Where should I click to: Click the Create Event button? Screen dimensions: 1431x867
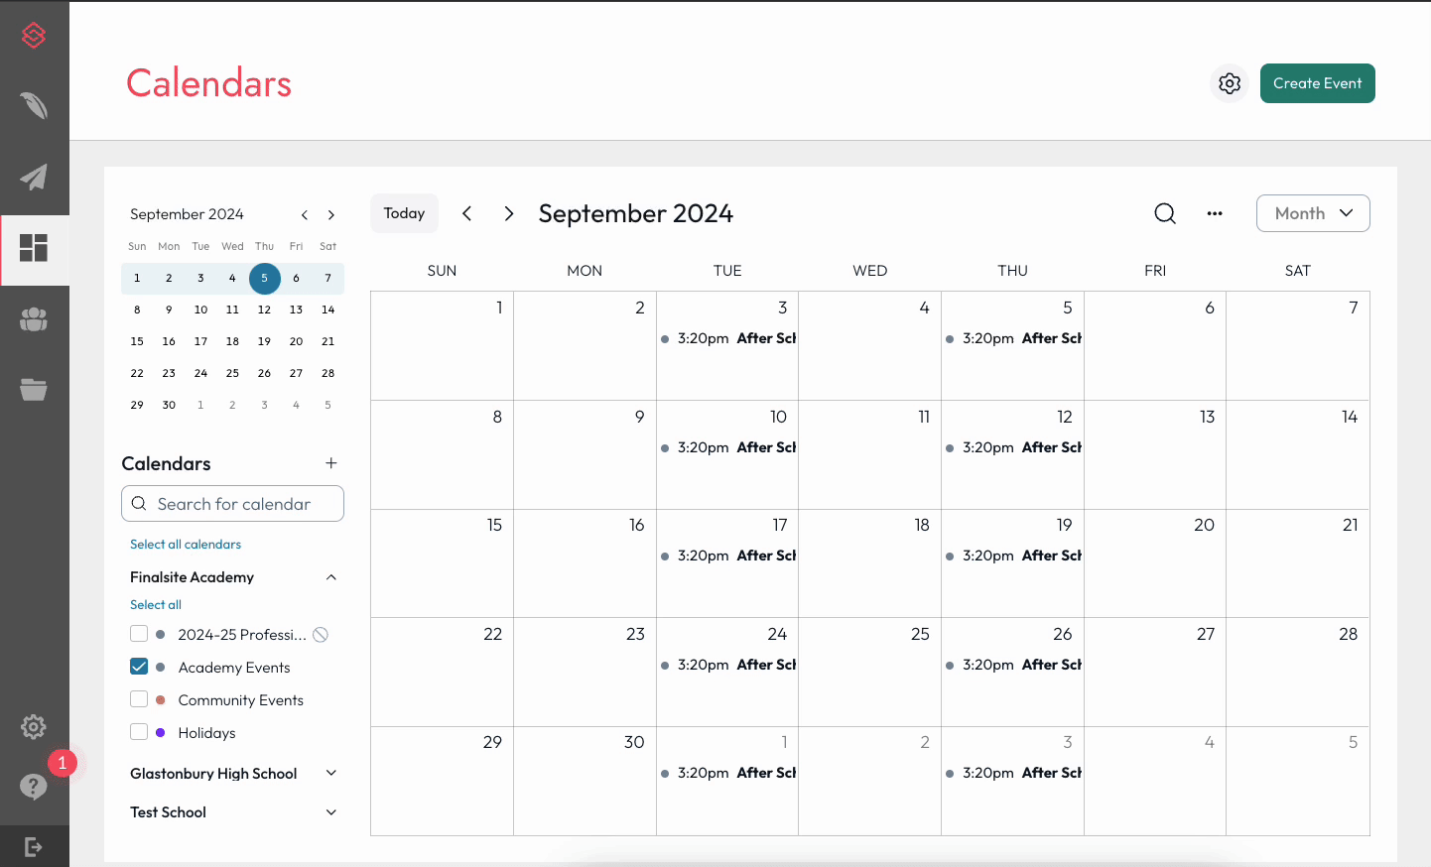click(1317, 83)
